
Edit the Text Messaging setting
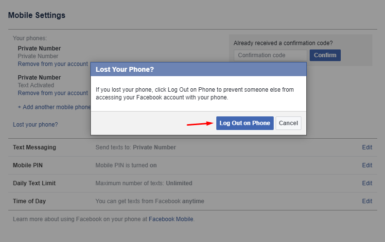(367, 147)
